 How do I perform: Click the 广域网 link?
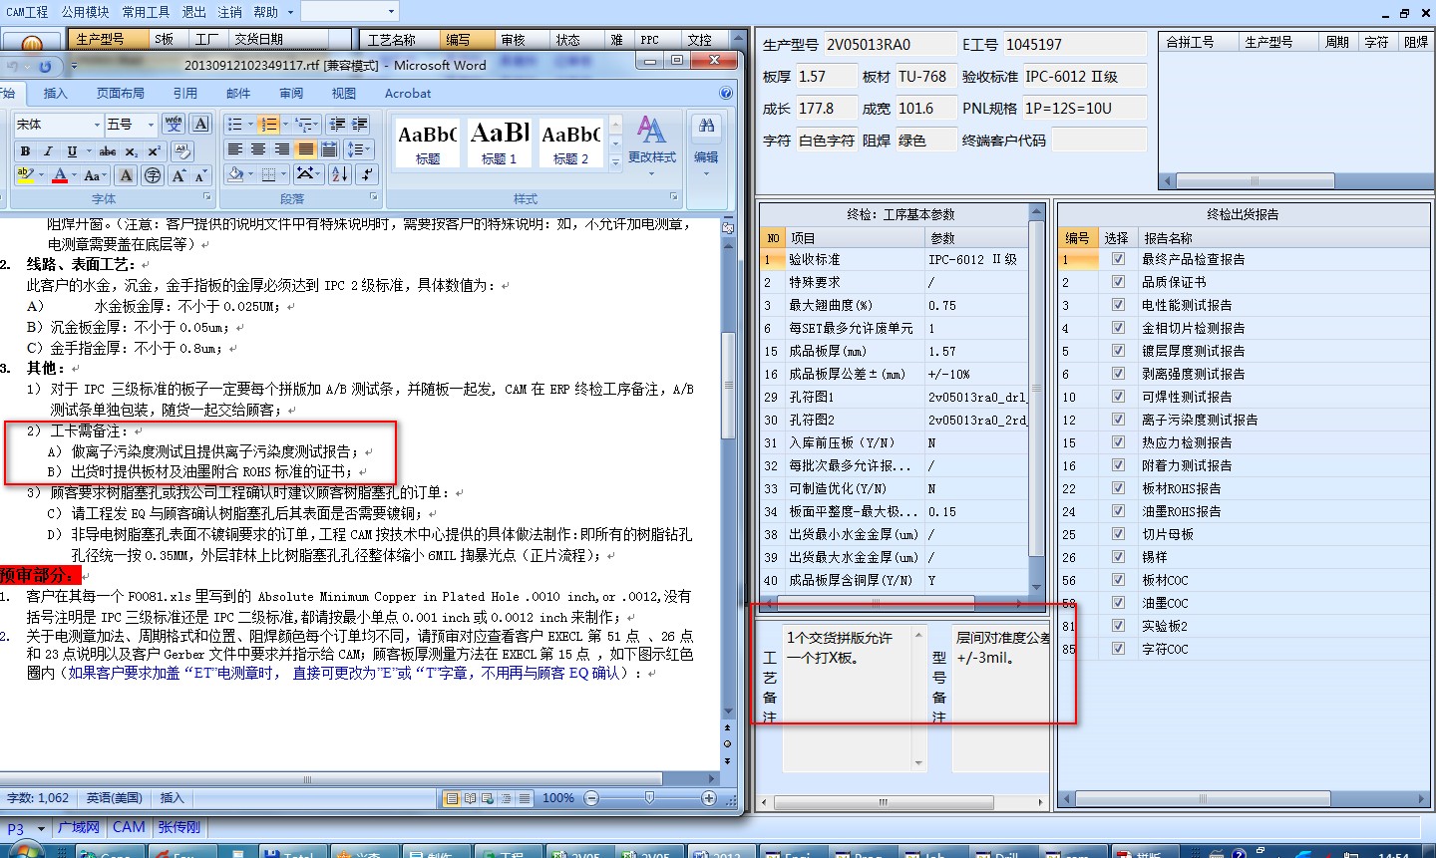(79, 827)
